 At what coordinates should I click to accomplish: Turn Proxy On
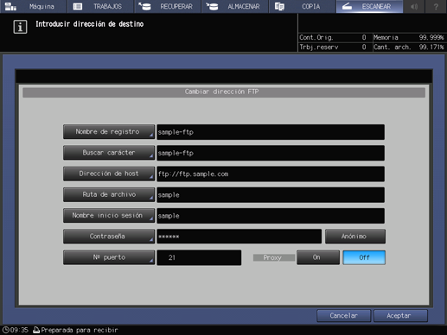[x=318, y=257]
